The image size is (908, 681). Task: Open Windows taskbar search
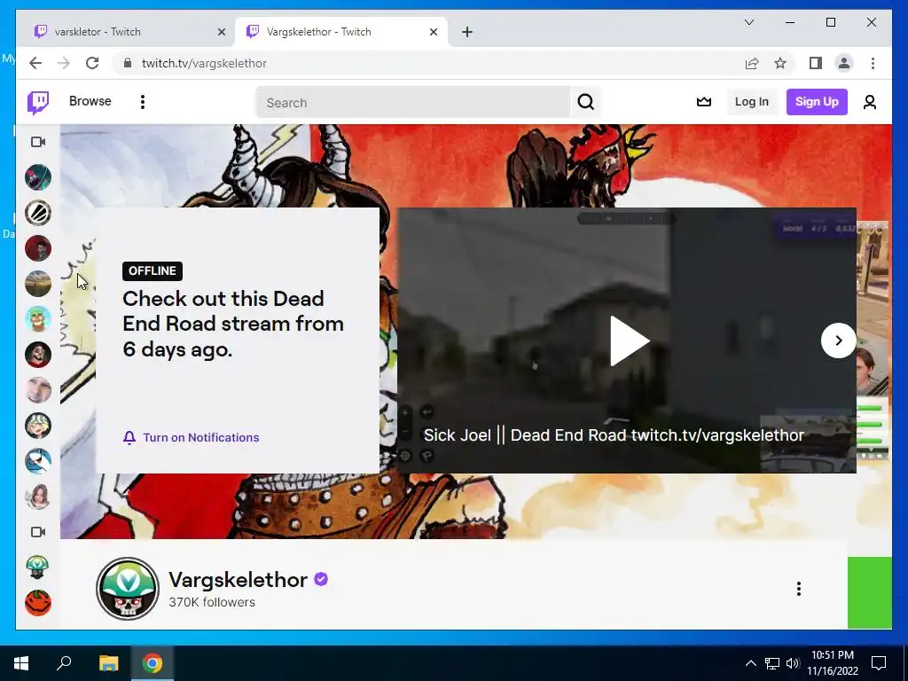point(64,663)
